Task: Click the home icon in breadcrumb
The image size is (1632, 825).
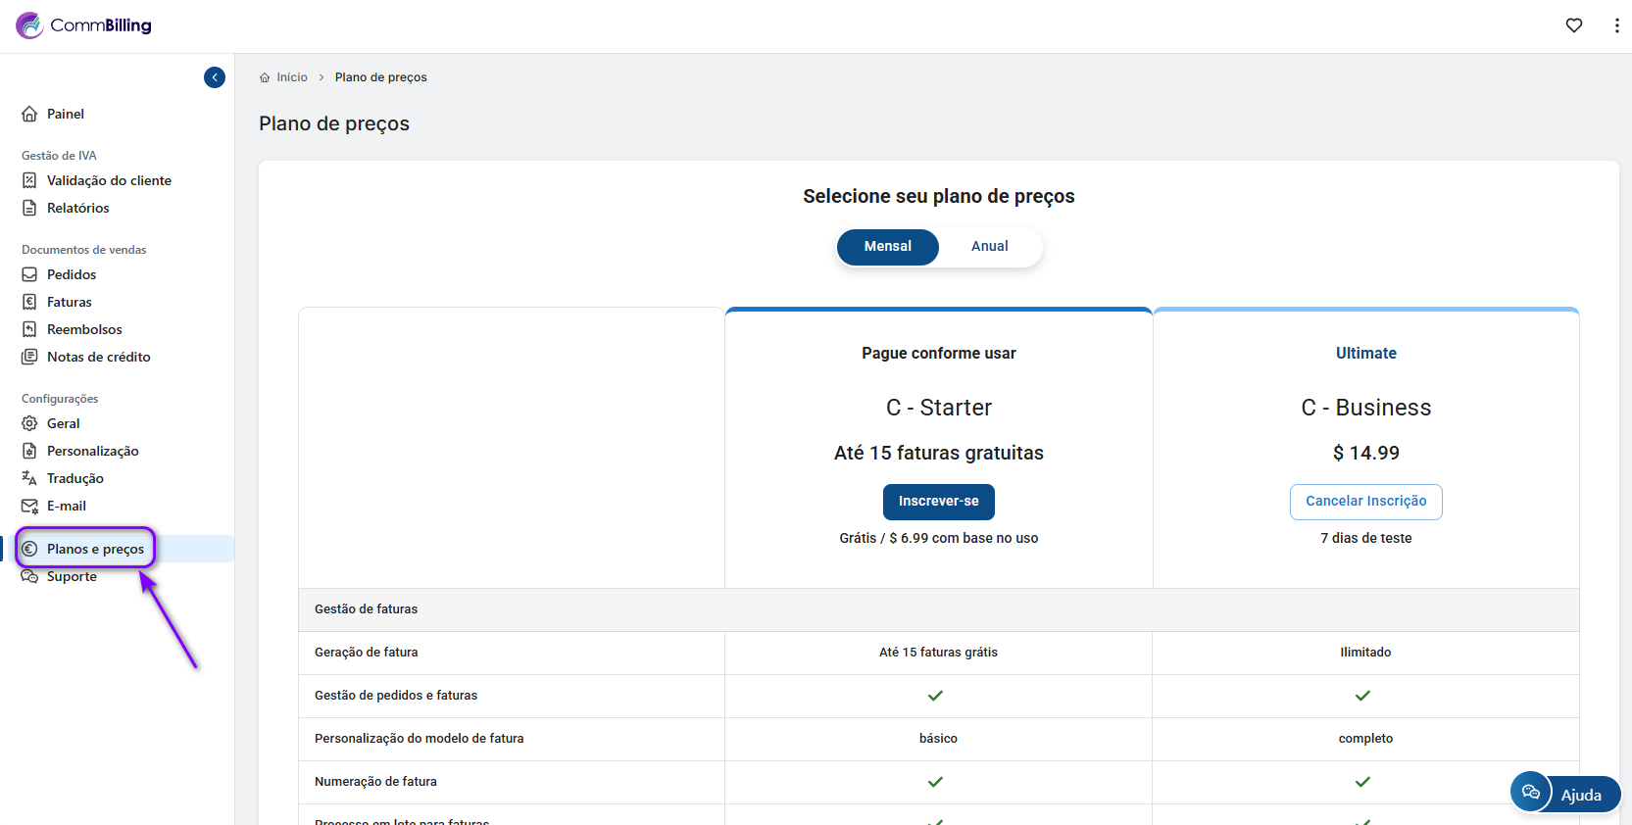Action: coord(265,77)
